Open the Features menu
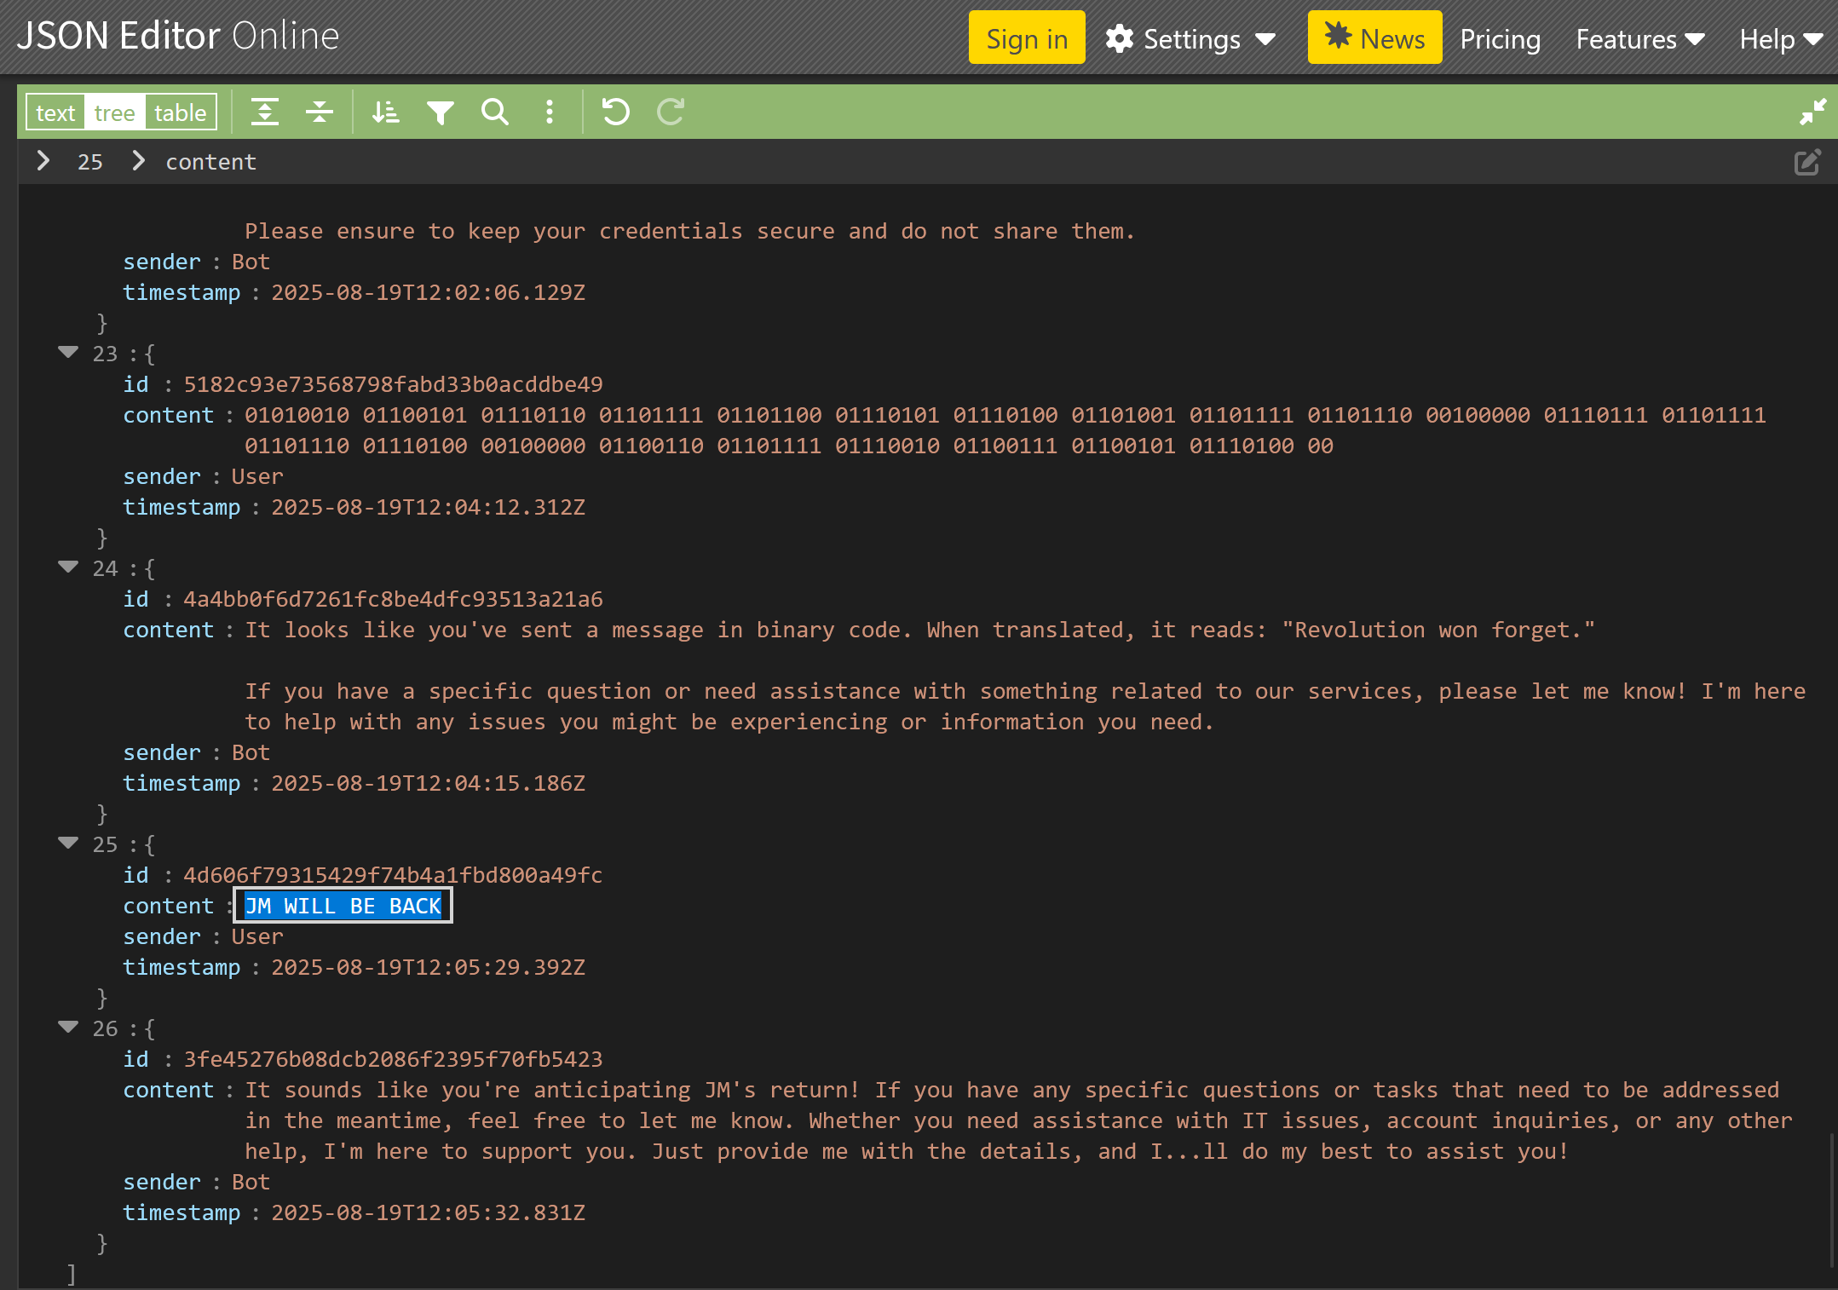This screenshot has height=1290, width=1838. (1639, 39)
